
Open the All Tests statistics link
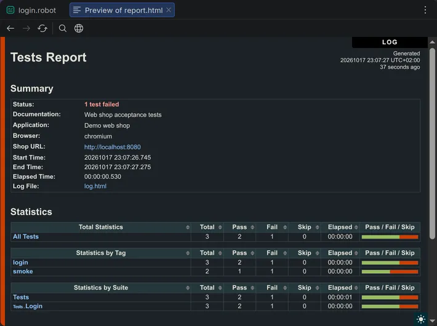26,237
